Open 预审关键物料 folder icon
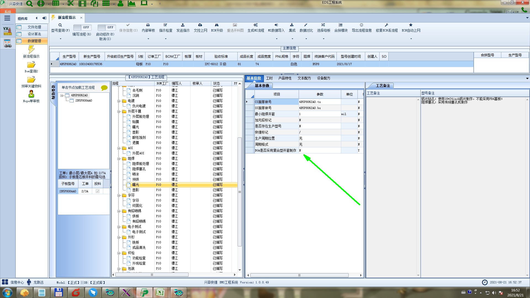 (x=31, y=80)
